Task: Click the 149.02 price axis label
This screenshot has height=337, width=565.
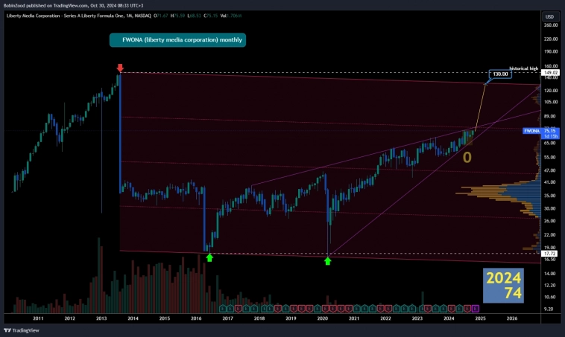Action: pyautogui.click(x=551, y=73)
